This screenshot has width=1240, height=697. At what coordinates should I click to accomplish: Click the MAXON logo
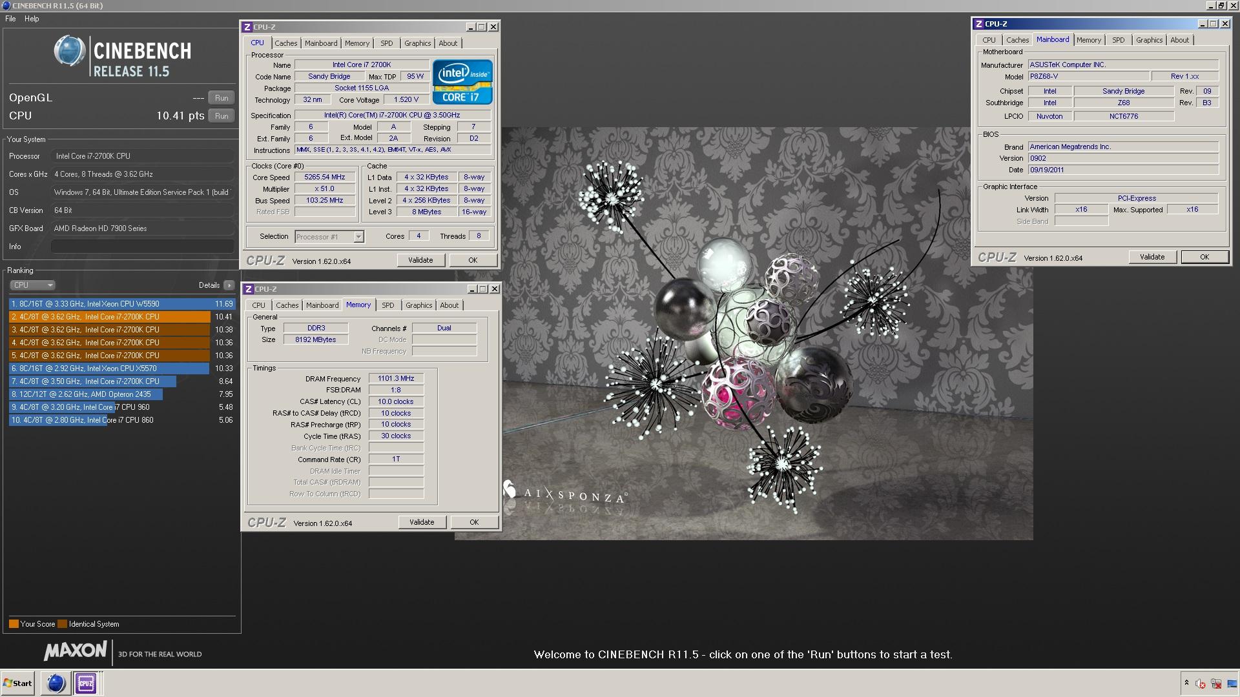(76, 651)
